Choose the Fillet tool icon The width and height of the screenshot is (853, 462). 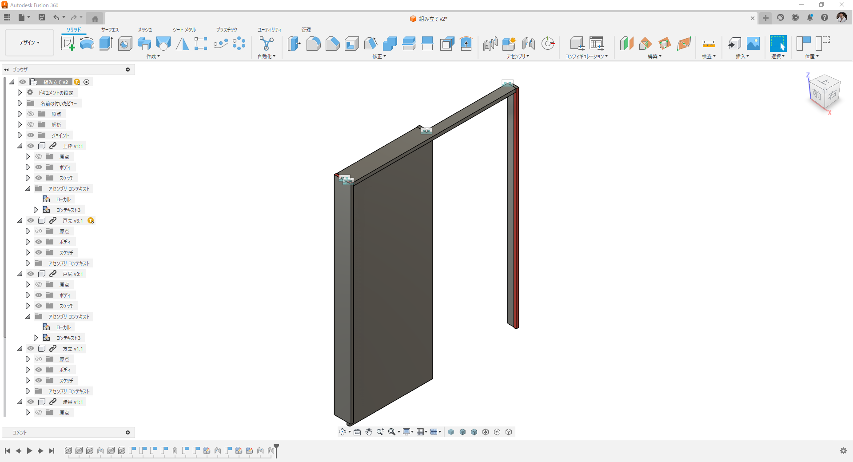click(314, 44)
